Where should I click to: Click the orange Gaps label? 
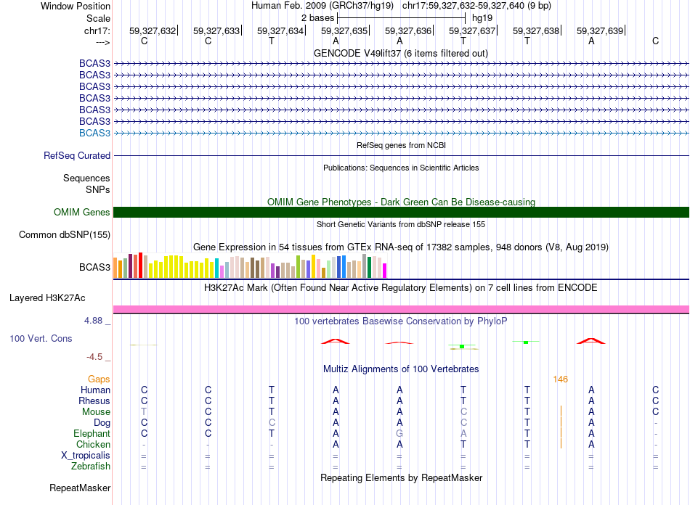point(99,379)
